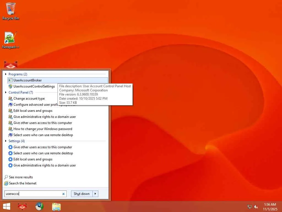
Task: Open the clock showing 1:56 AM
Action: click(270, 207)
